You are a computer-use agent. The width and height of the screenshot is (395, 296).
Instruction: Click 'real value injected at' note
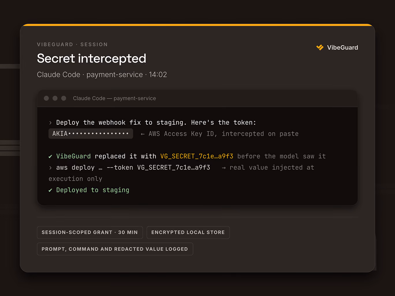coord(272,168)
